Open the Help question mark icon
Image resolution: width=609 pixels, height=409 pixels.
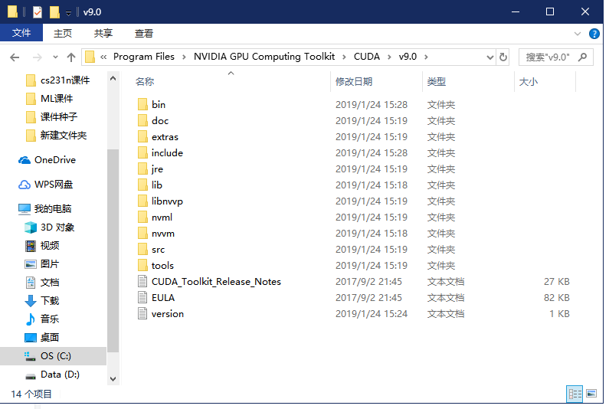point(594,34)
